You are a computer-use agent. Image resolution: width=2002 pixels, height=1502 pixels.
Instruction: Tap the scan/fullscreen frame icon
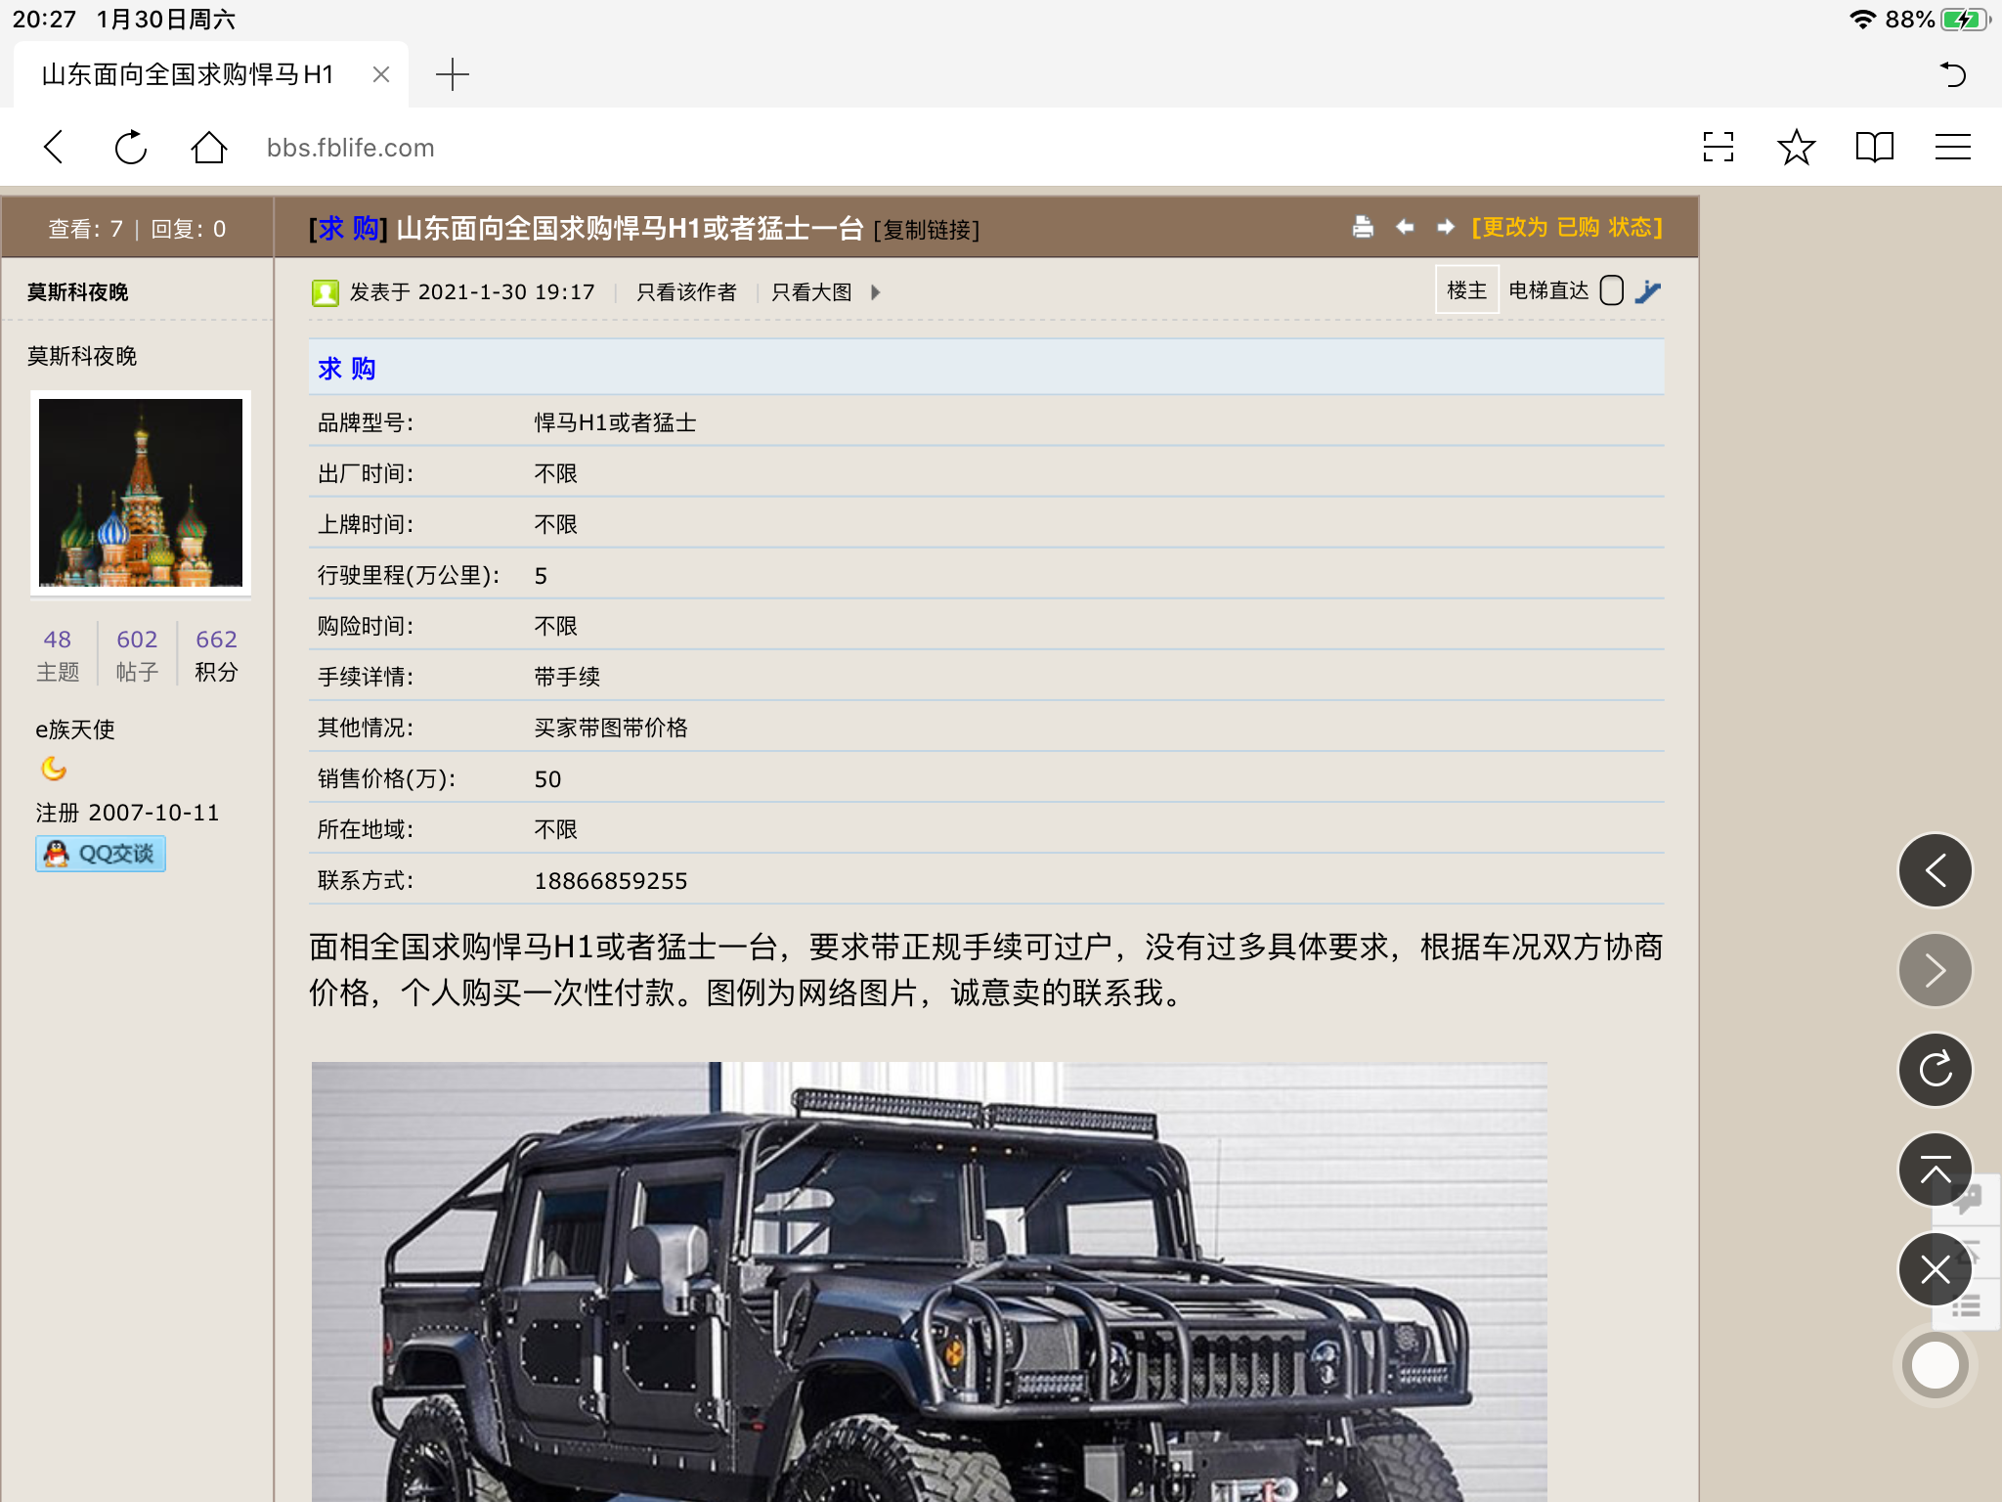click(1718, 148)
